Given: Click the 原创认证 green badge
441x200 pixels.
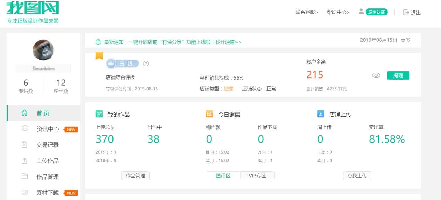Looking at the screenshot, I should [x=376, y=12].
